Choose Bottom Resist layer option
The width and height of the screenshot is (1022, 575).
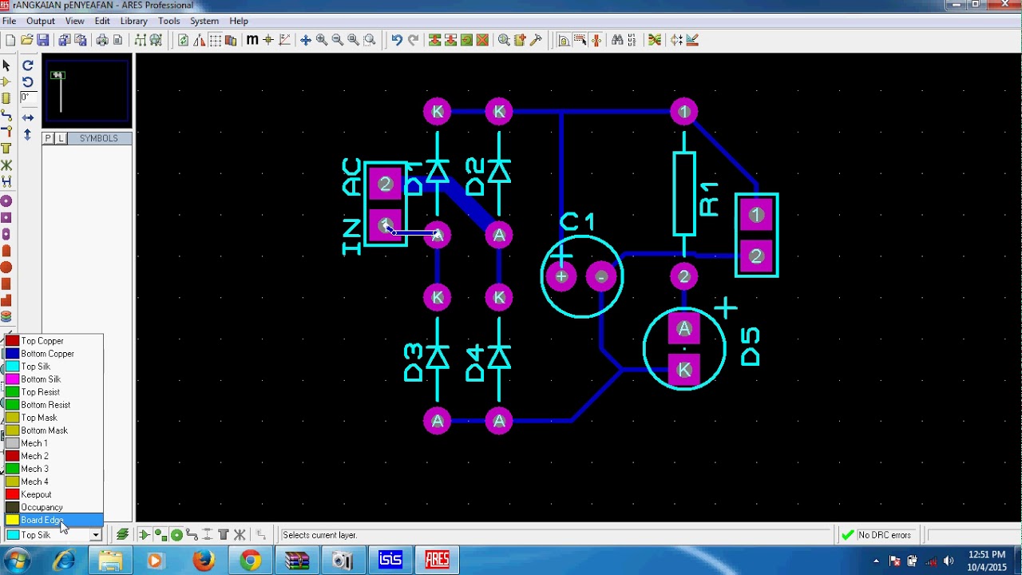coord(53,405)
